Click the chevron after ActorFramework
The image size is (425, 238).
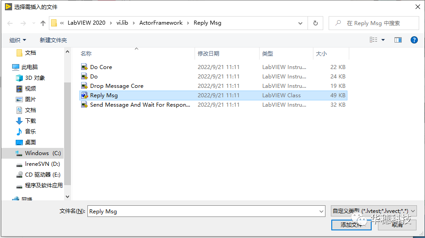pos(188,23)
